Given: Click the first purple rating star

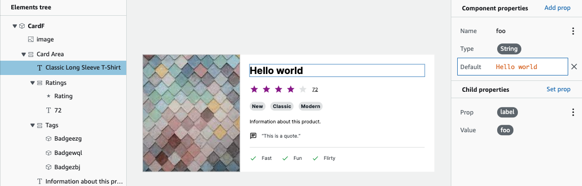Looking at the screenshot, I should point(254,89).
